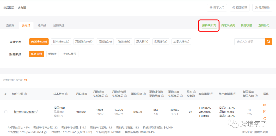Click 使用帮助 button
The image size is (276, 136).
click(262, 8)
